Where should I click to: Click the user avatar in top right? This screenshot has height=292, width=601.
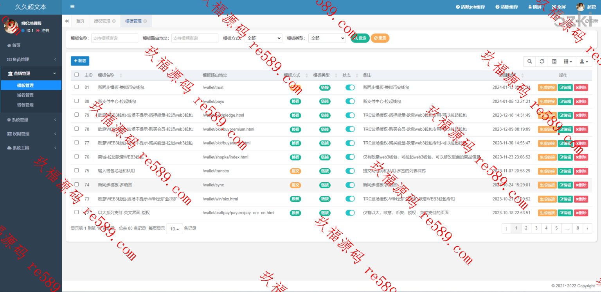tap(580, 7)
